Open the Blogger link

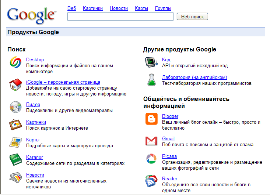coord(170,116)
